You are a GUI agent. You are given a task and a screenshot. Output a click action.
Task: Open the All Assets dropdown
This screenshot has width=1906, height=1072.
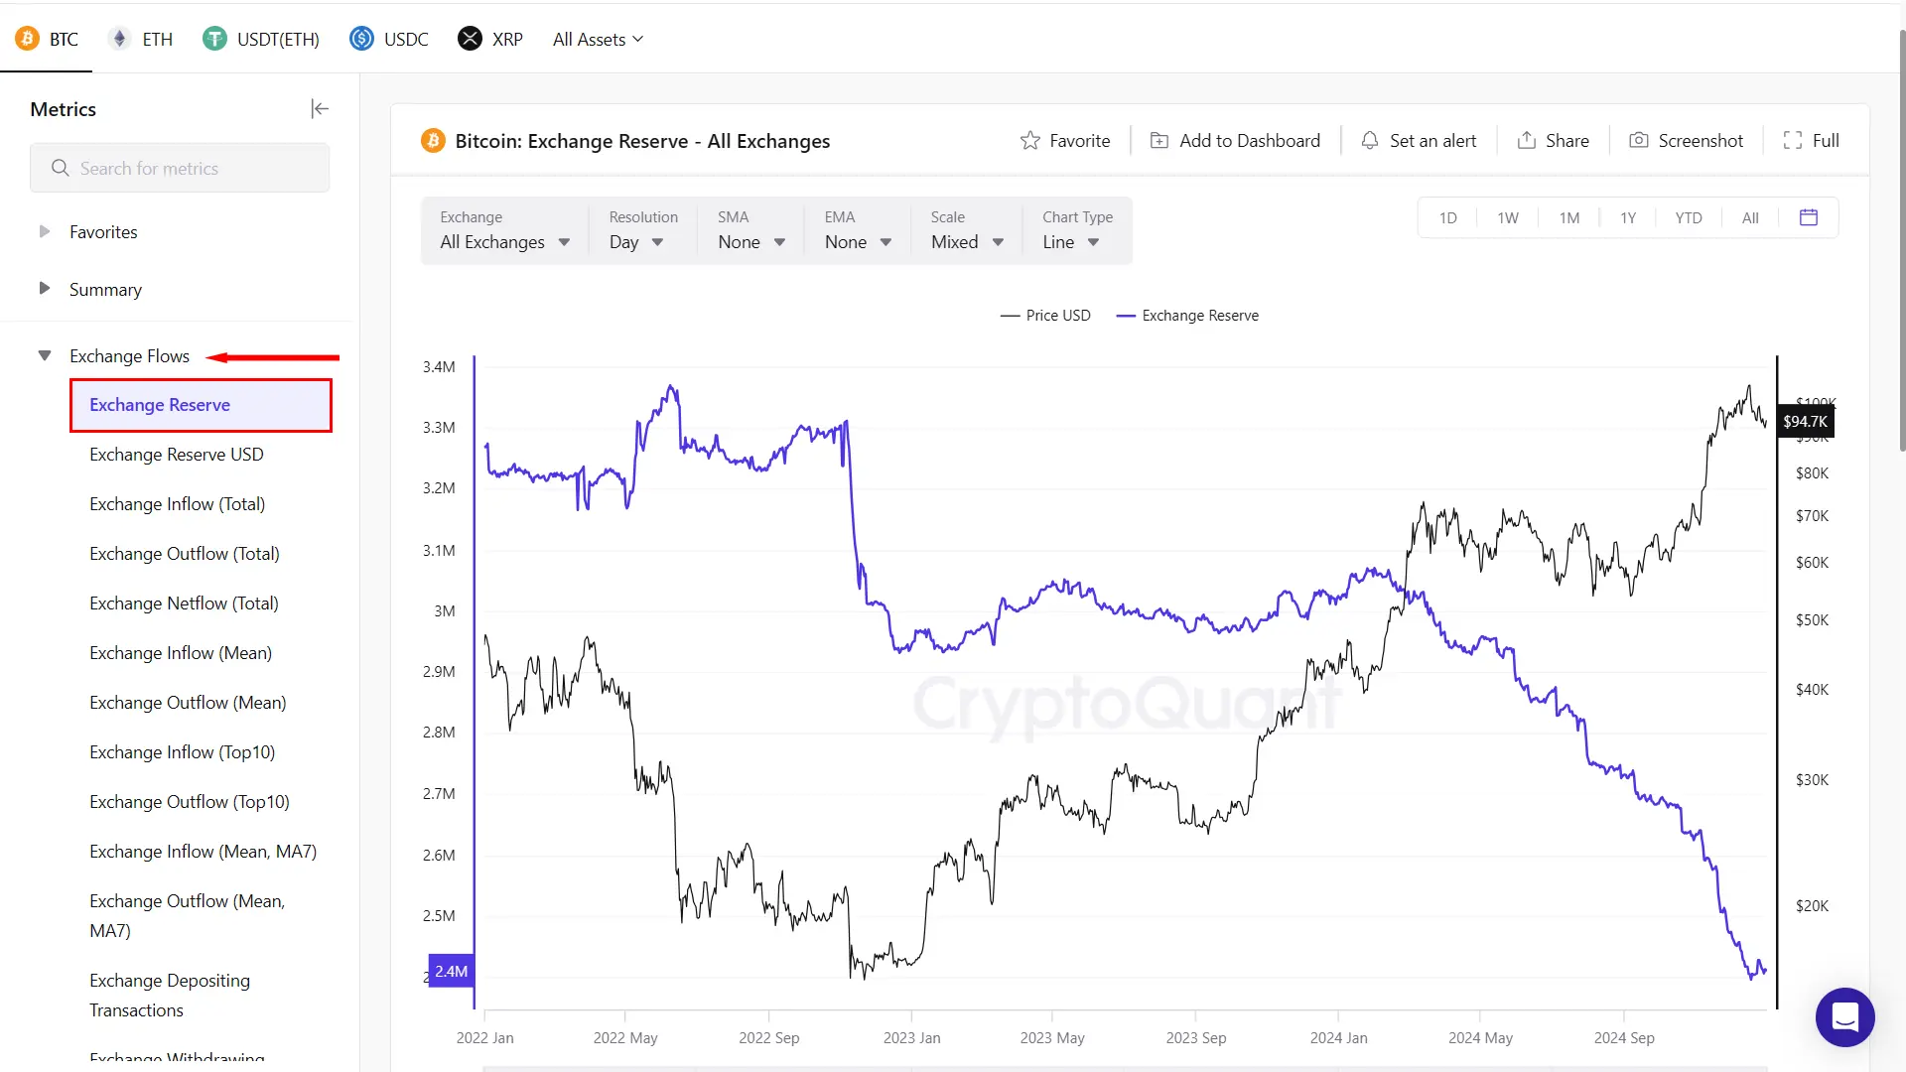[599, 40]
